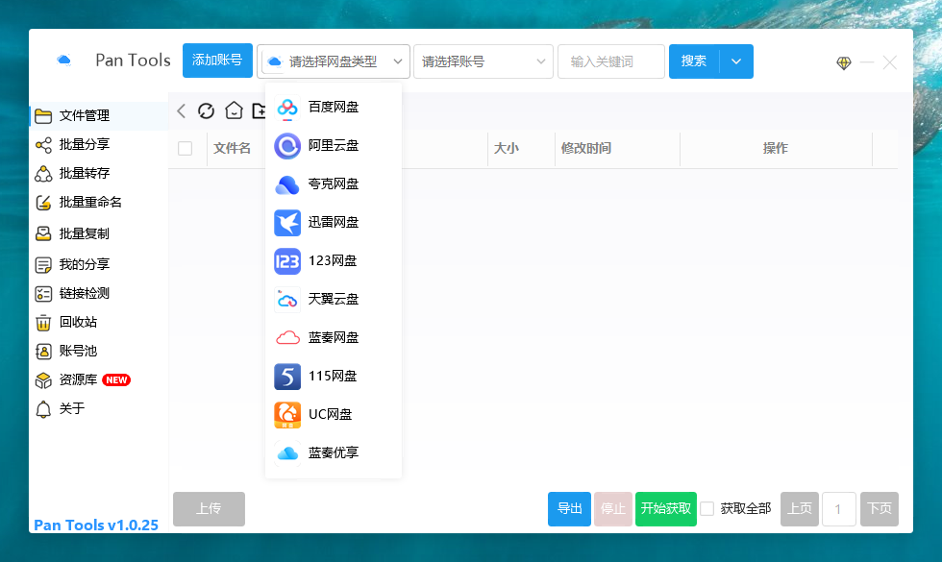This screenshot has width=942, height=562.
Task: Select 蓝奏网盘 entry
Action: 334,338
